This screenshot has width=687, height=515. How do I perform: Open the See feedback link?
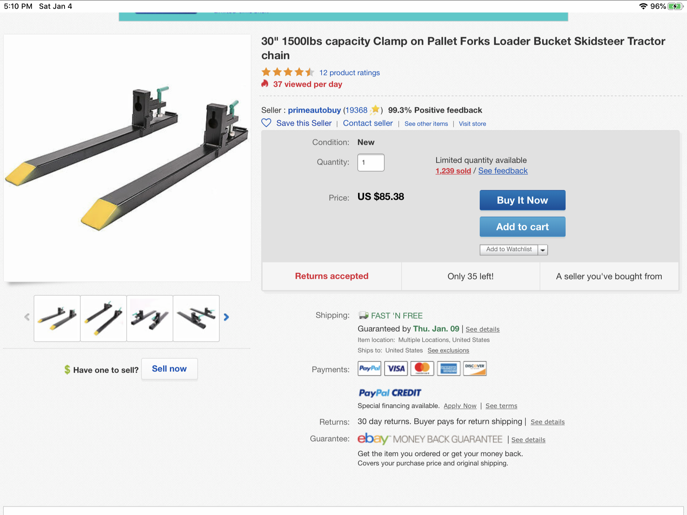pyautogui.click(x=503, y=171)
